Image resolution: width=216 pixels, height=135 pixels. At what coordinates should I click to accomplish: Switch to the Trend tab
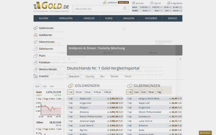(x=128, y=76)
